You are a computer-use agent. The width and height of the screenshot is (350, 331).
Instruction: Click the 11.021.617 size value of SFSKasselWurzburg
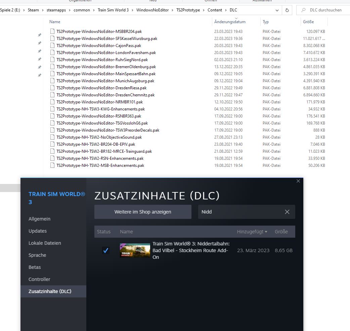click(314, 38)
